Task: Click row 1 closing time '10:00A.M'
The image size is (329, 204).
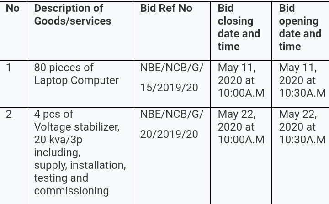Action: point(241,93)
